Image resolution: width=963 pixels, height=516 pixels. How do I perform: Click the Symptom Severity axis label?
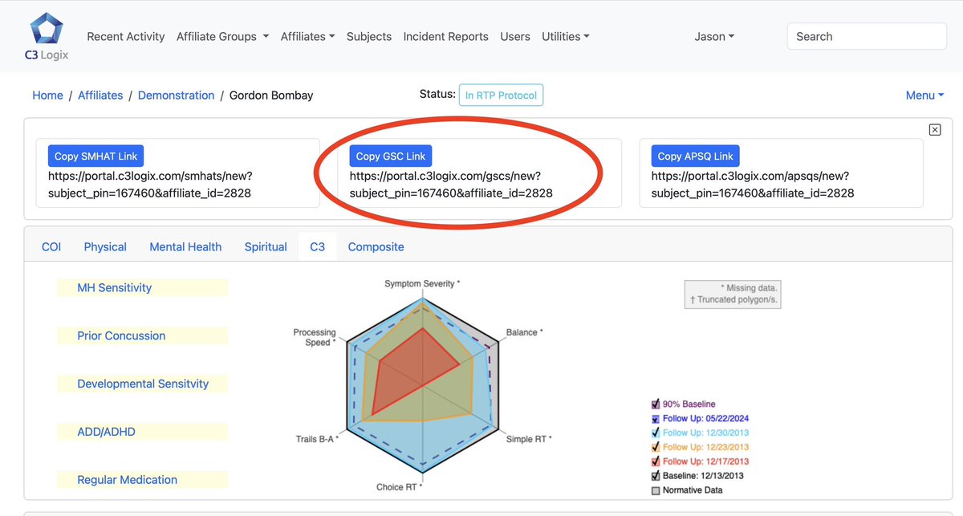point(422,284)
